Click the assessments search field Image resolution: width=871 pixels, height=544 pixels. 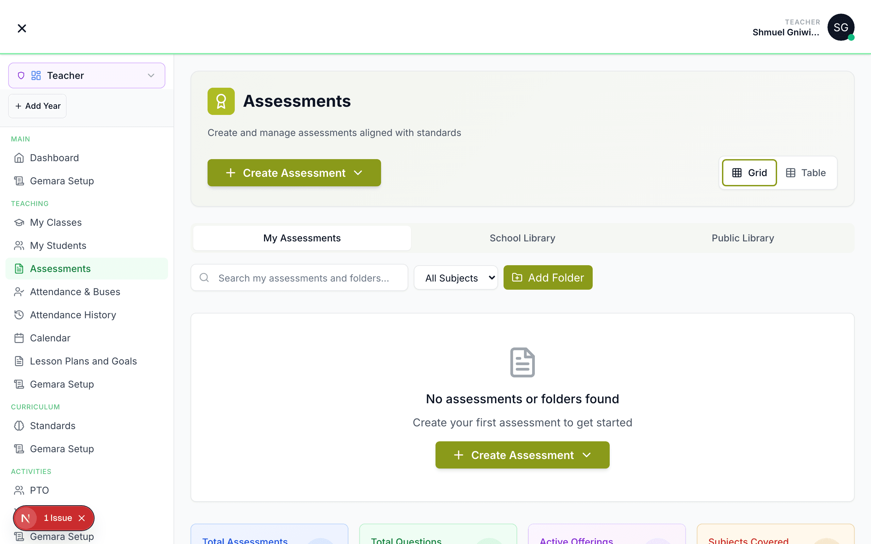[x=303, y=278]
